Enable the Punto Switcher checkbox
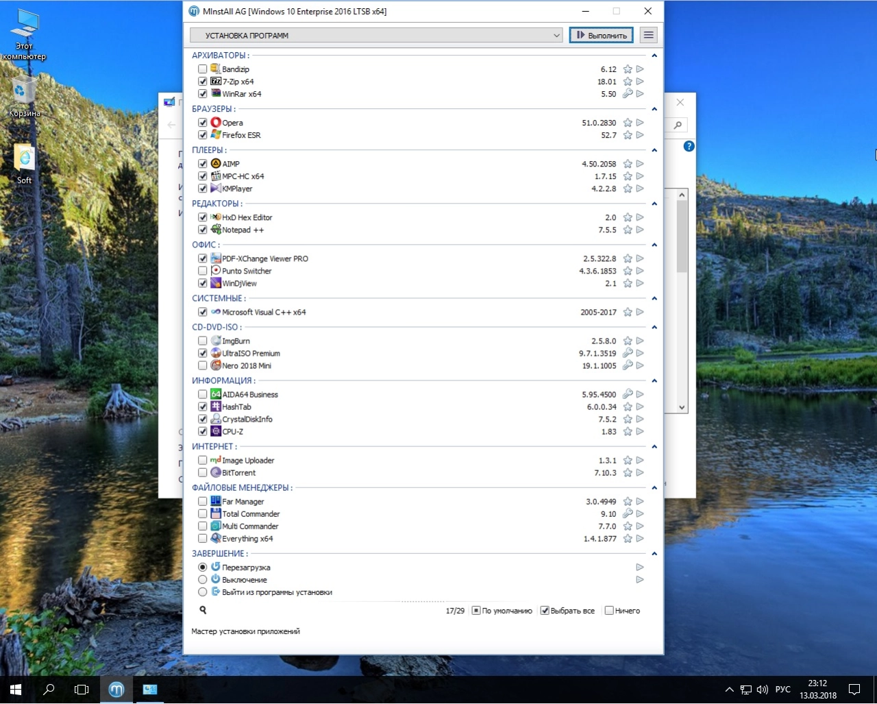The height and width of the screenshot is (704, 877). point(203,271)
